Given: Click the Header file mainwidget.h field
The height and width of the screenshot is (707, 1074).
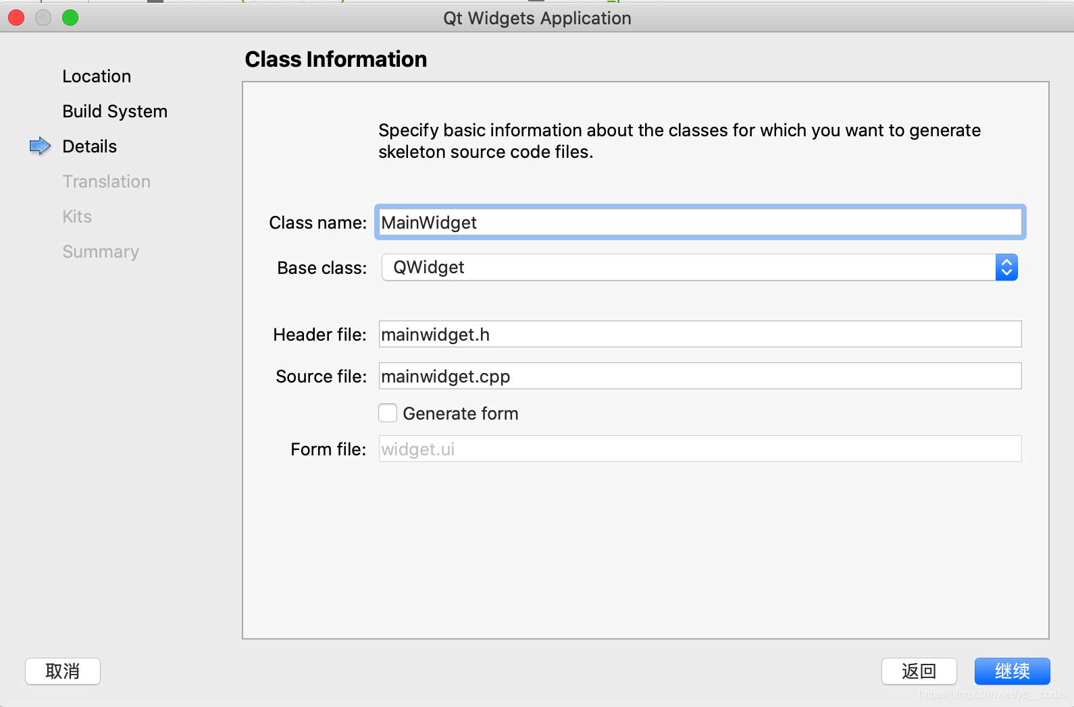Looking at the screenshot, I should point(700,334).
